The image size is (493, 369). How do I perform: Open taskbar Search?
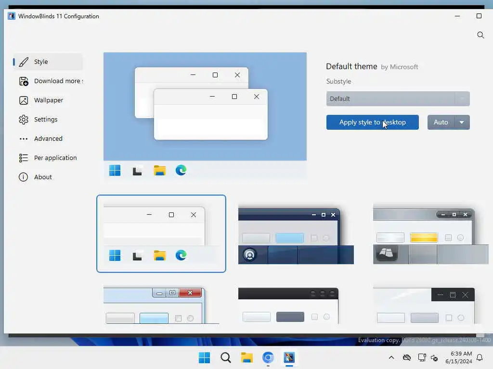[x=225, y=357]
